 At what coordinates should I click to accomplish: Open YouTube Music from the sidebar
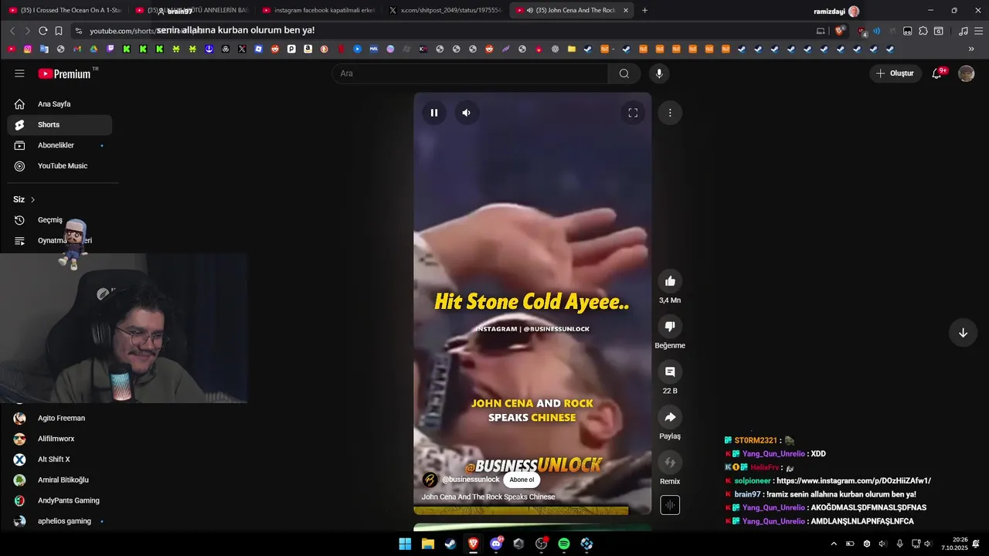[59, 166]
